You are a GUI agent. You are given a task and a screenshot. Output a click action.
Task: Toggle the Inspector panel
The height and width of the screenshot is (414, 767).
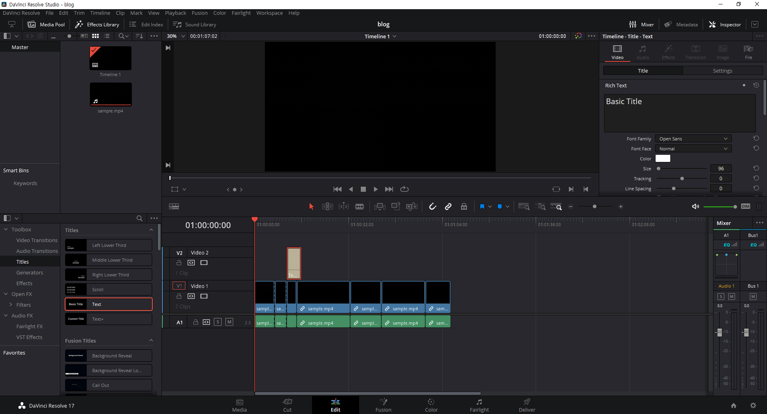[725, 24]
